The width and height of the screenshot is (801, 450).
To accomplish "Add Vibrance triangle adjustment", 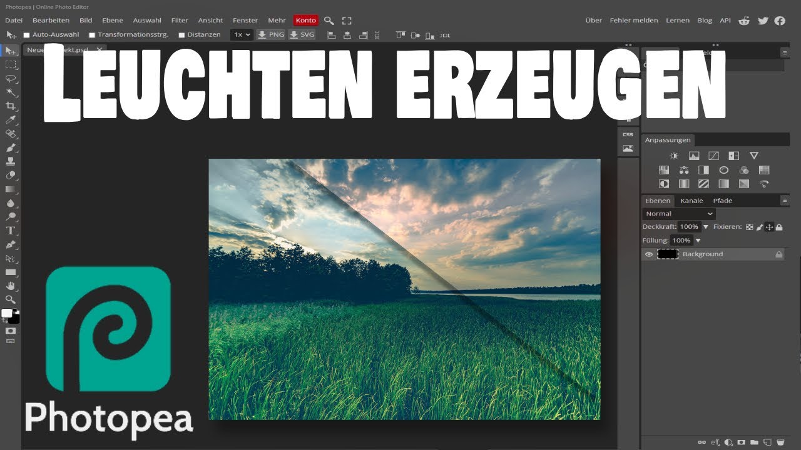I will tap(754, 156).
